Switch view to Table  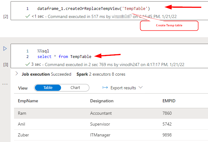tap(48, 88)
